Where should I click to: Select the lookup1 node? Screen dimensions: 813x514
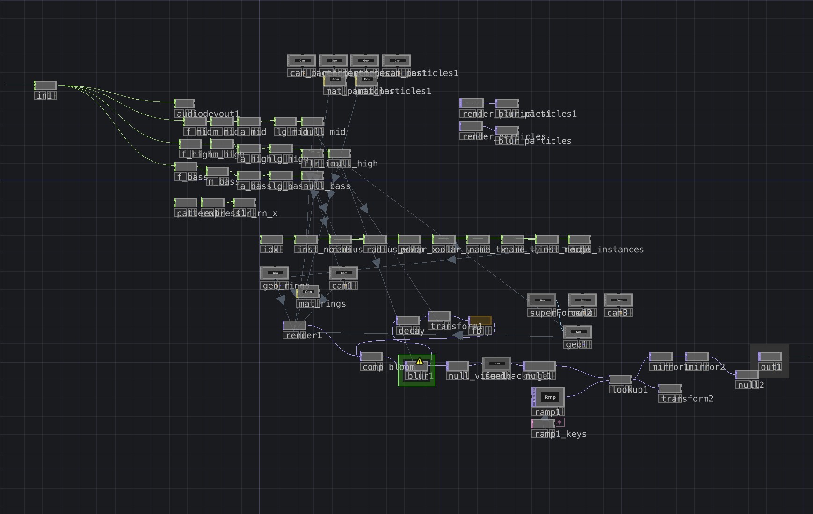tap(620, 379)
